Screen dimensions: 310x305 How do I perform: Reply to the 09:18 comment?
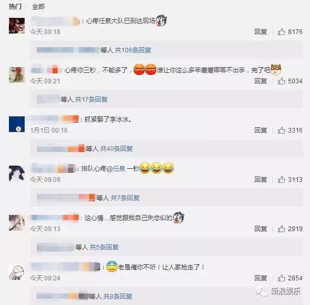click(261, 31)
